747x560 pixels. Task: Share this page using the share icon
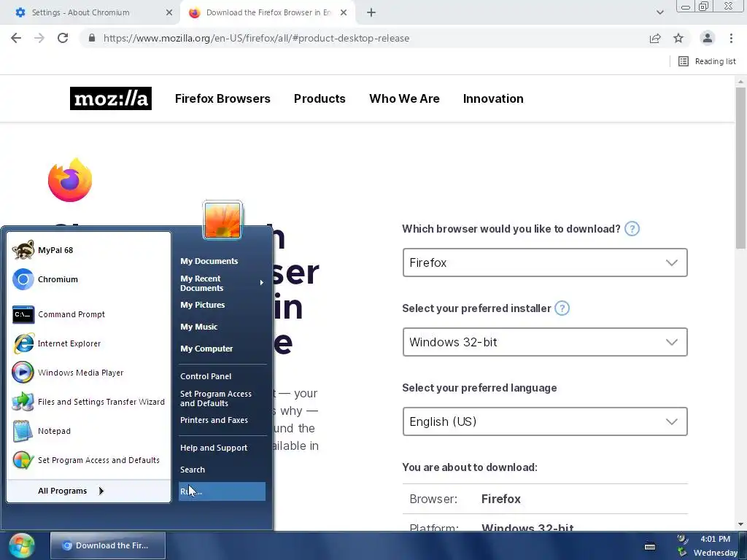click(655, 38)
